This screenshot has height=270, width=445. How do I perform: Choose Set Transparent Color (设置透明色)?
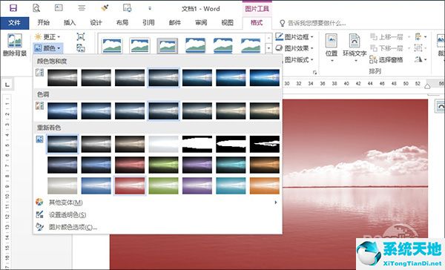click(x=157, y=214)
